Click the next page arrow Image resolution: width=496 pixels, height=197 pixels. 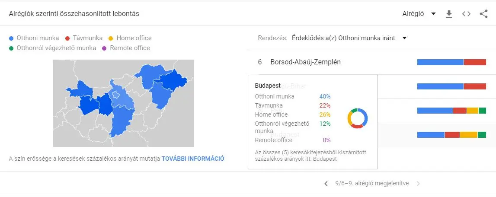(x=418, y=184)
